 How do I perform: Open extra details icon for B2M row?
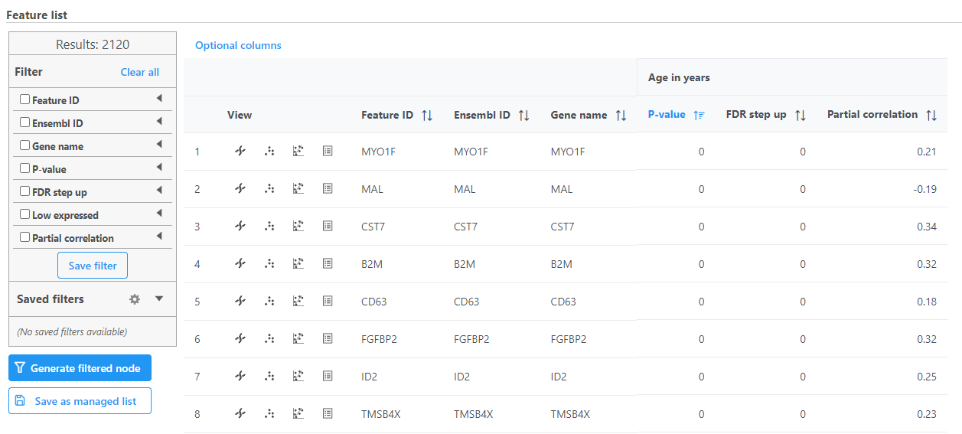(328, 264)
